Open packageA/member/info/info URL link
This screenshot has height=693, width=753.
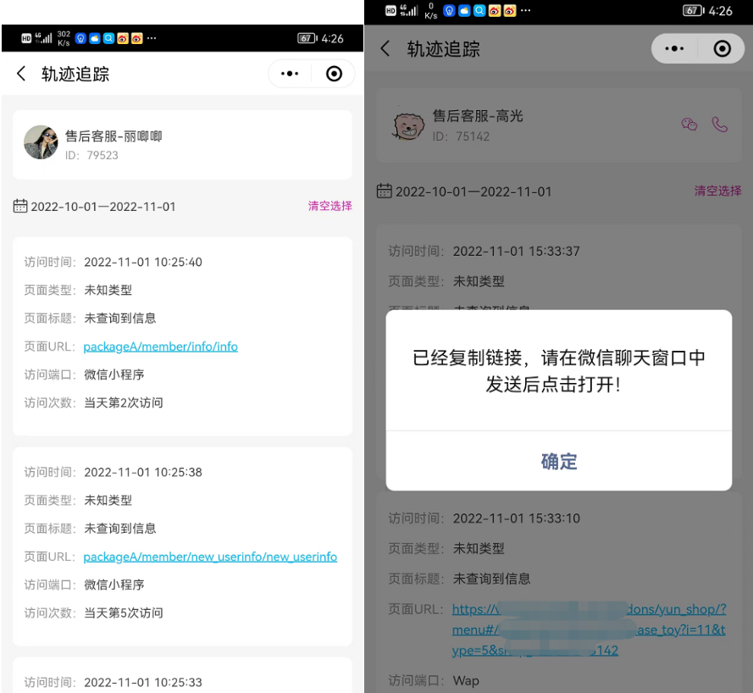(x=160, y=346)
